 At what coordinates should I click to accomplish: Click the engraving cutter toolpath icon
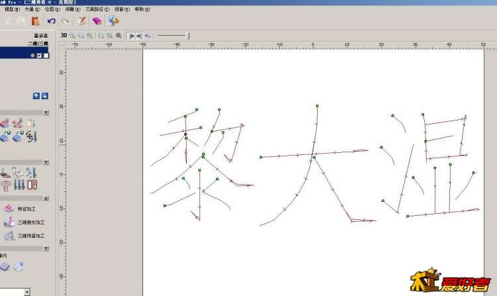click(5, 173)
